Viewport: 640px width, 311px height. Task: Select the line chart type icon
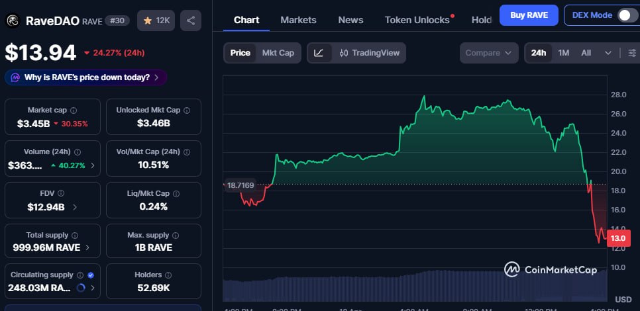[x=319, y=53]
